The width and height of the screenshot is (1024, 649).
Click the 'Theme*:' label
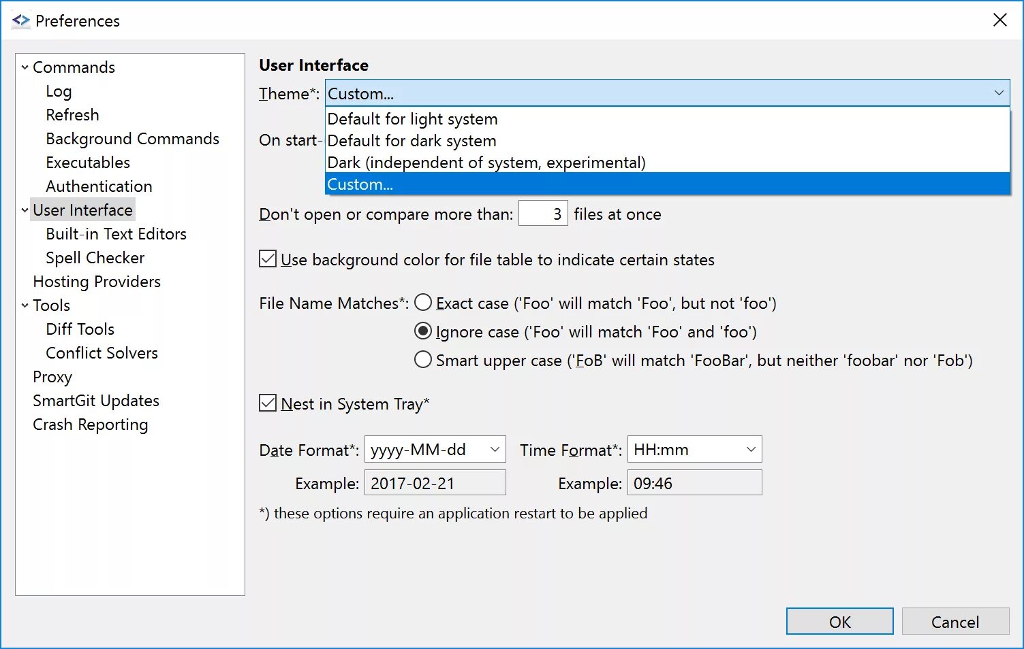coord(289,93)
